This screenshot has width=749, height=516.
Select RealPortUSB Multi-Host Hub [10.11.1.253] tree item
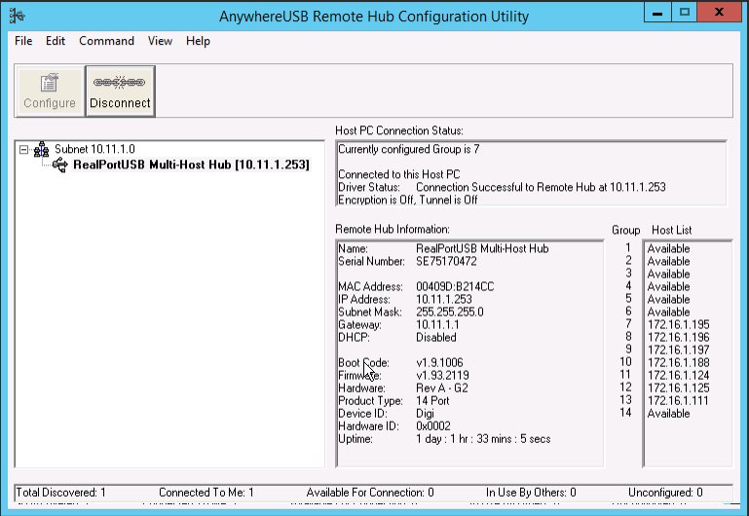191,165
